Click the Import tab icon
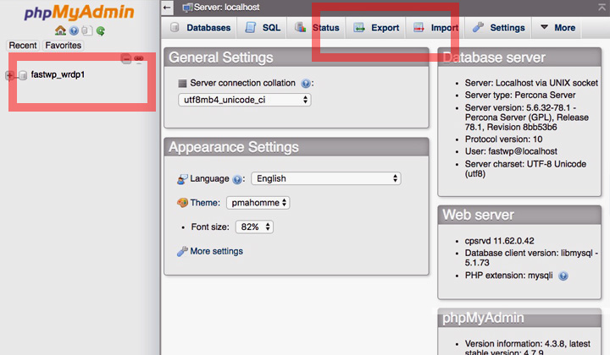 pos(419,28)
